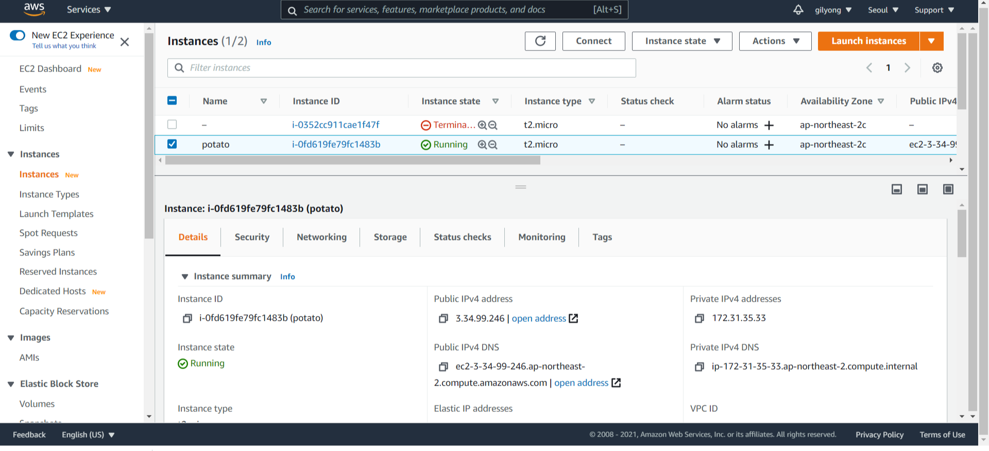Image resolution: width=989 pixels, height=451 pixels.
Task: Open table preferences gear icon
Action: (937, 68)
